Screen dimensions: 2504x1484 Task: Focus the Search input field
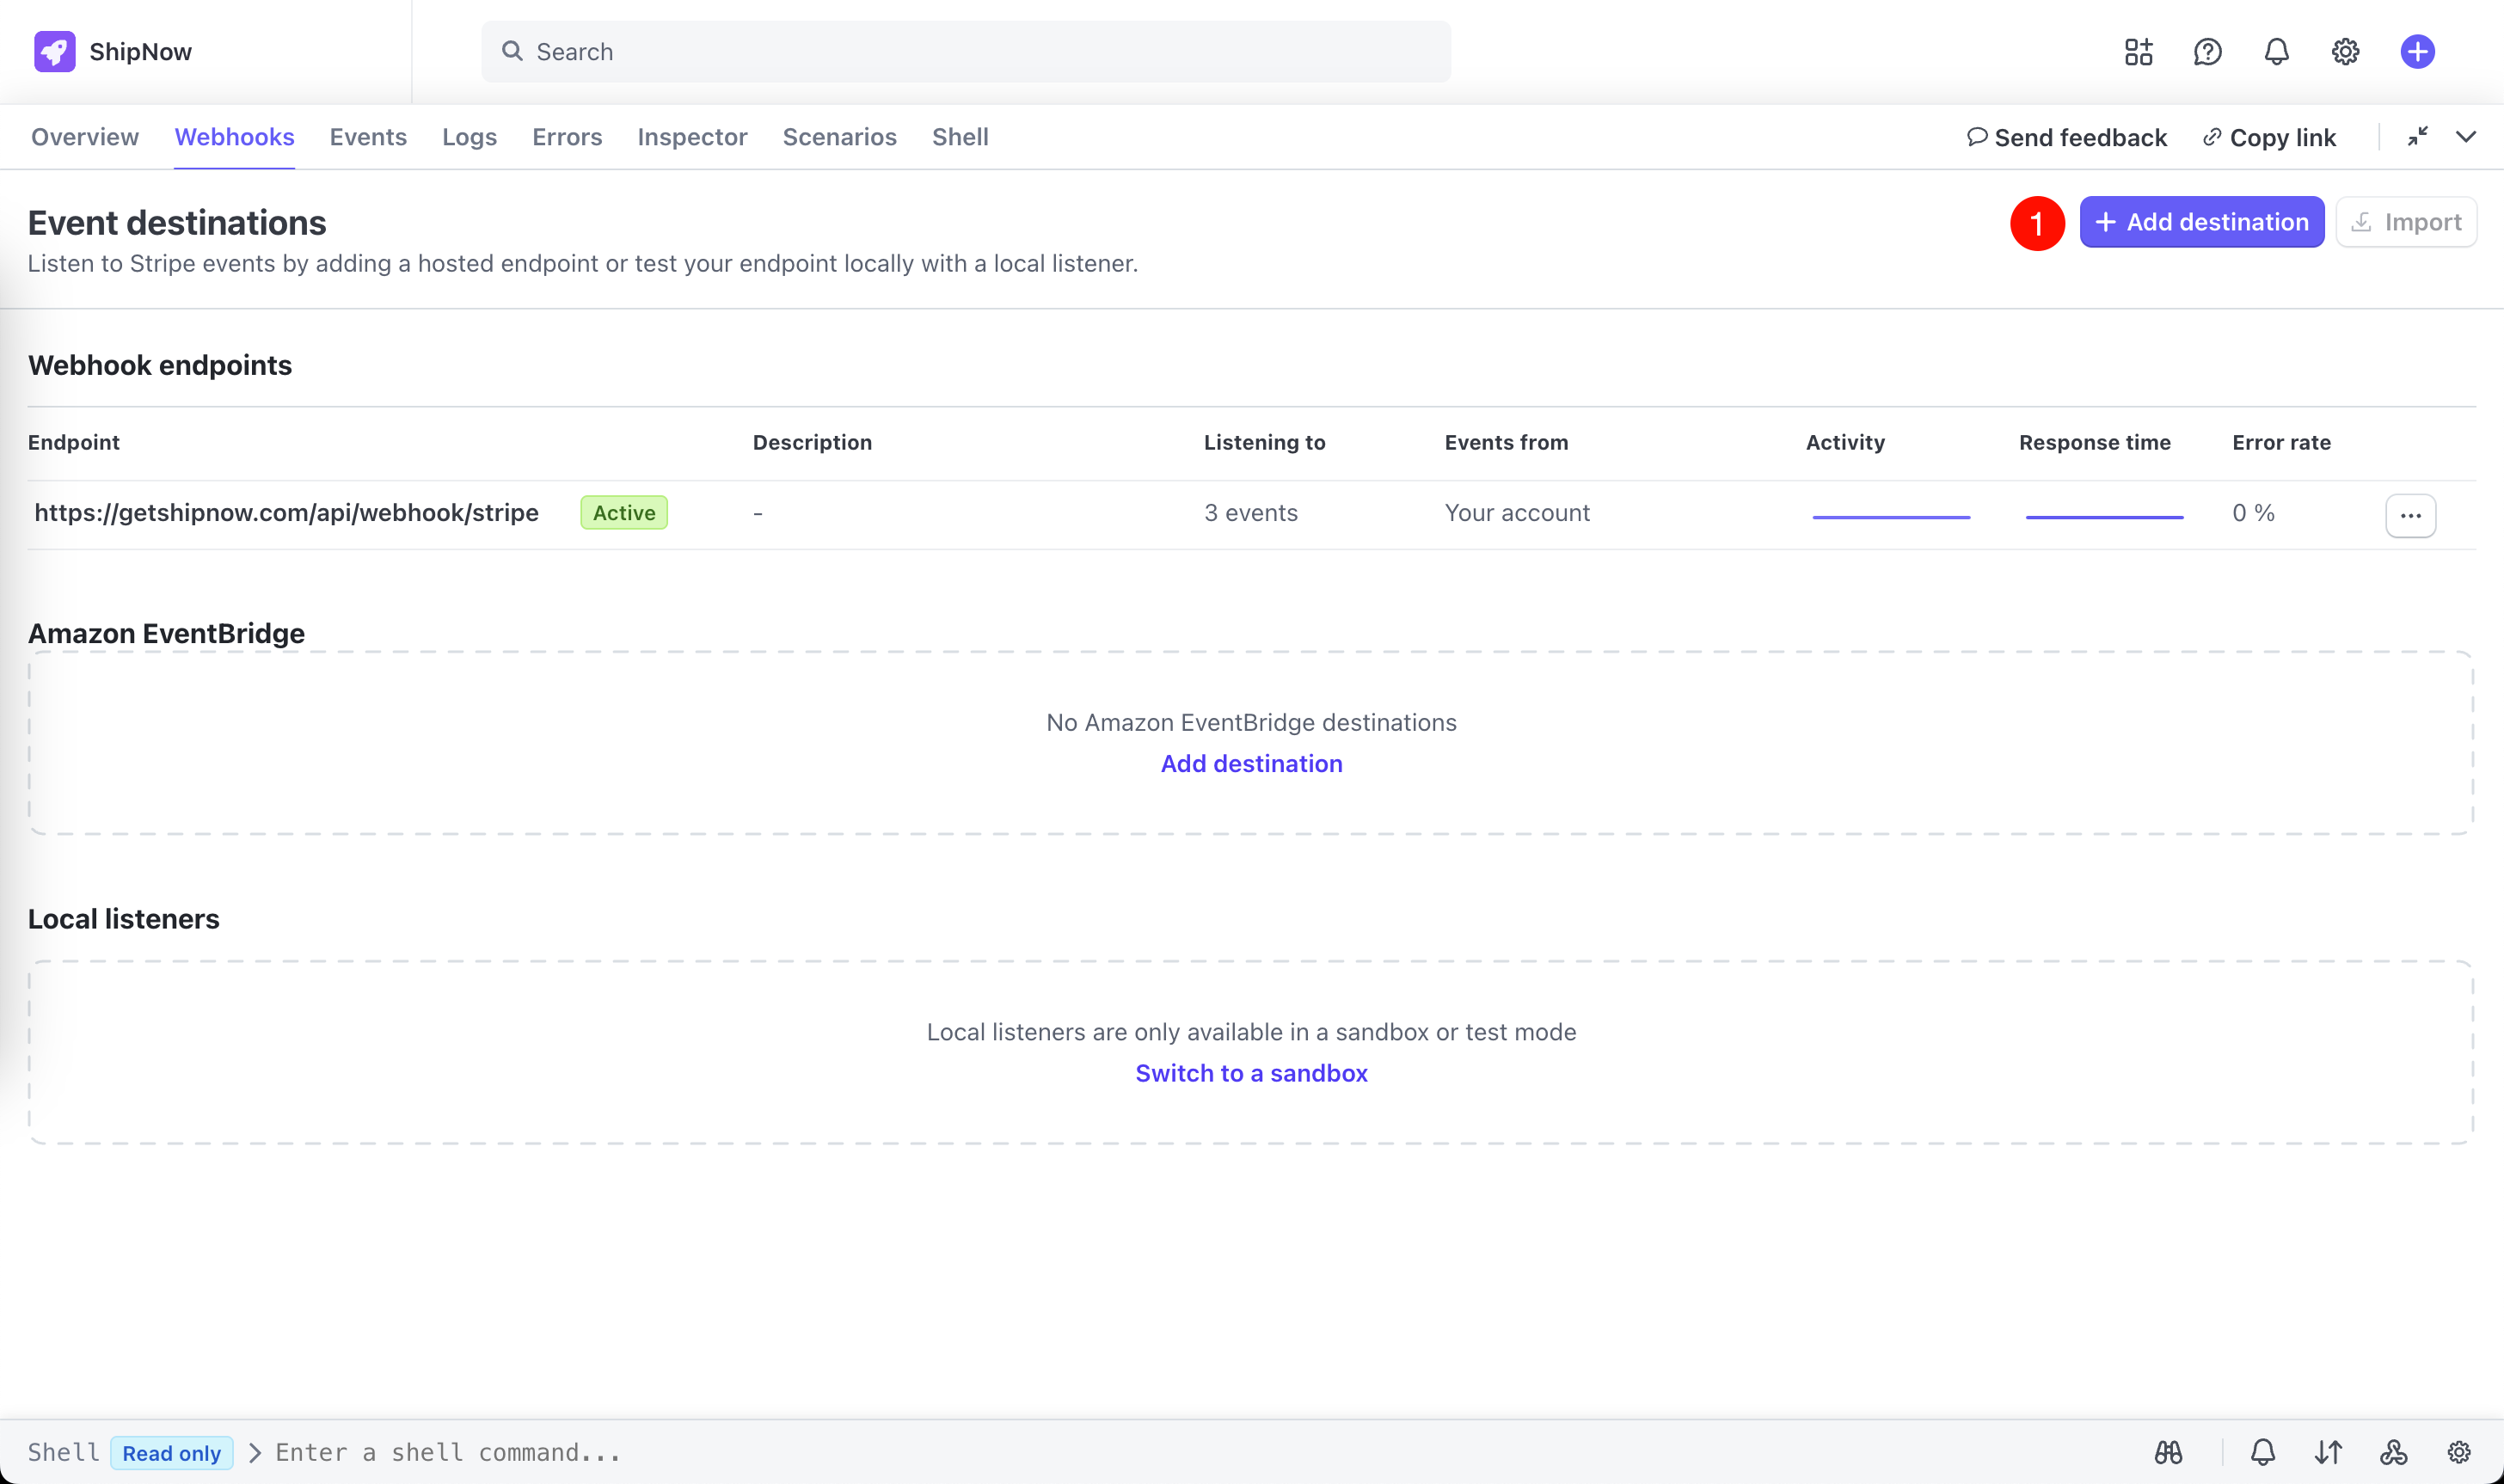pyautogui.click(x=965, y=52)
